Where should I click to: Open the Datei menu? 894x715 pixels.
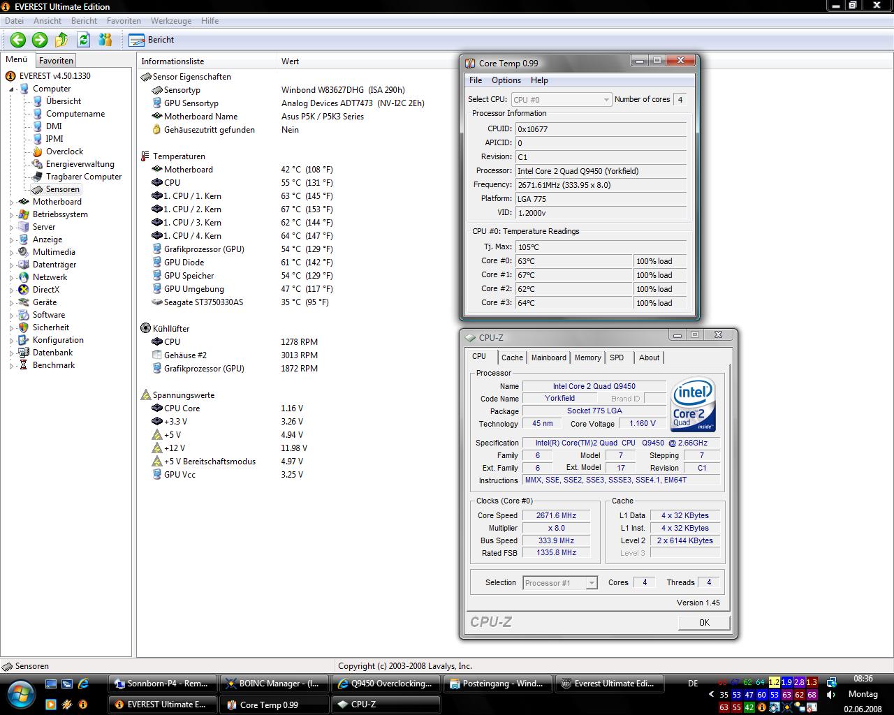pos(14,21)
